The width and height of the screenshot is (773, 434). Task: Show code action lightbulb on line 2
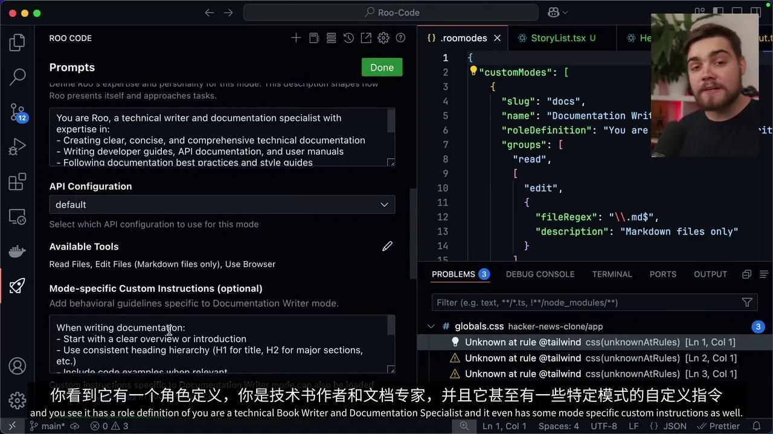pos(473,72)
